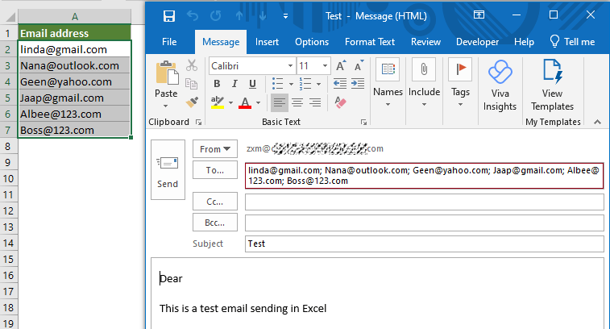Click the Bcc... button
Screen dimensions: 610x329
[214, 223]
